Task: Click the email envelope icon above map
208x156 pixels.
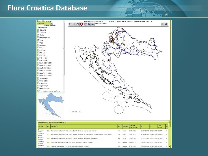Action: 162,24
